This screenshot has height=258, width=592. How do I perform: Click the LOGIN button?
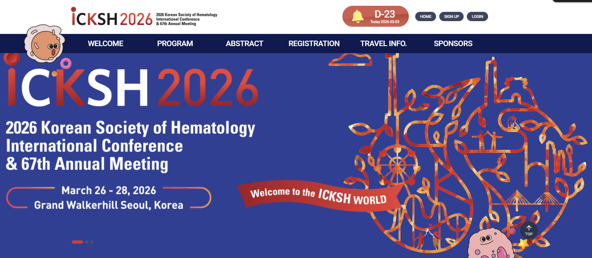[477, 17]
